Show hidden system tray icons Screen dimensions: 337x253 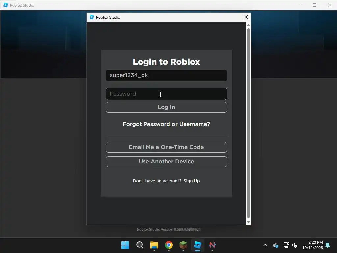coord(265,245)
